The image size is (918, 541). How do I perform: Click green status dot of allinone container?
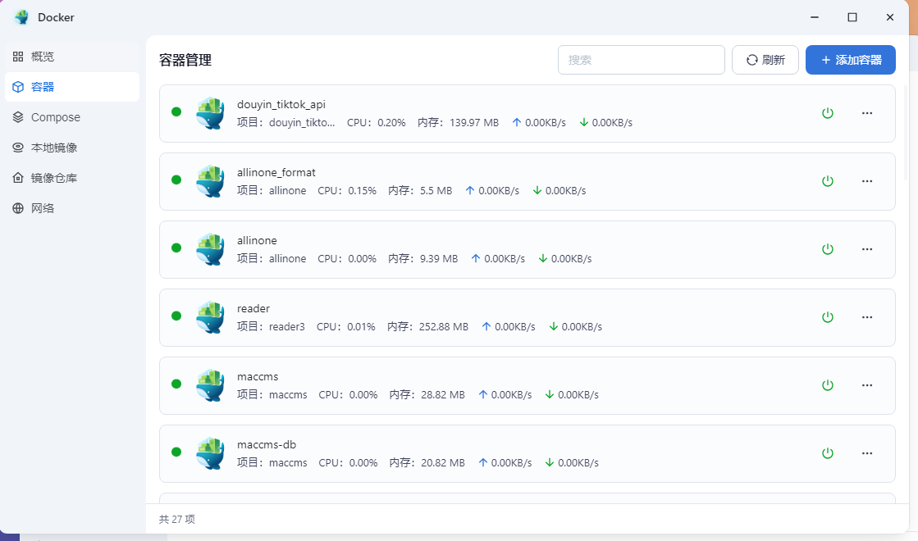coord(176,248)
